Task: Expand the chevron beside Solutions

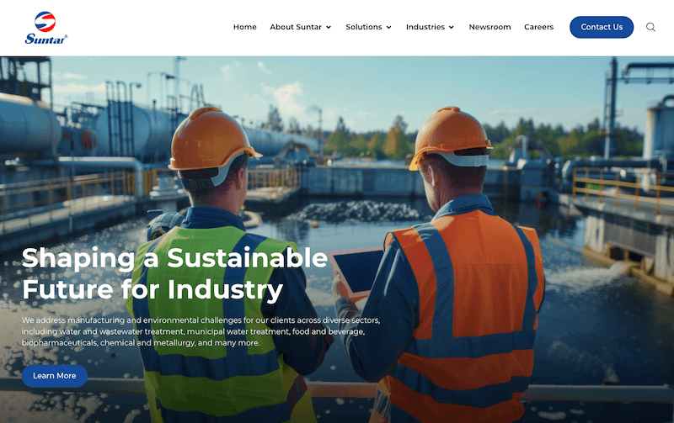Action: pos(388,28)
